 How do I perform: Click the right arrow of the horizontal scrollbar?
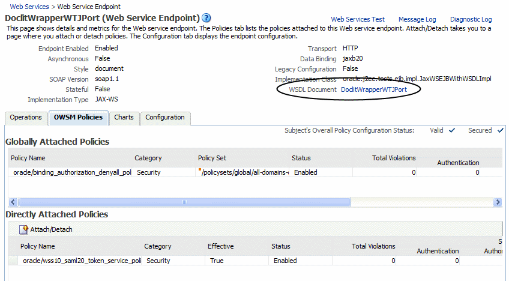click(x=498, y=202)
